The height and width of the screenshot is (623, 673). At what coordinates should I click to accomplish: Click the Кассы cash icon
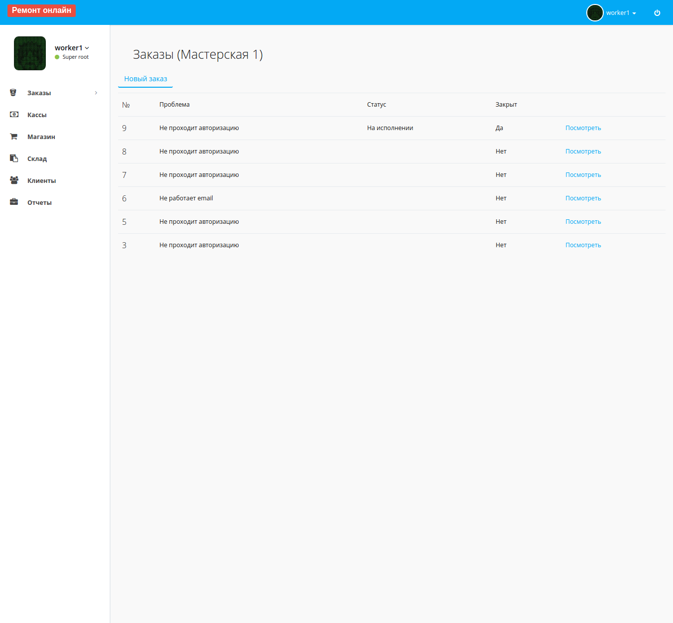pos(14,115)
